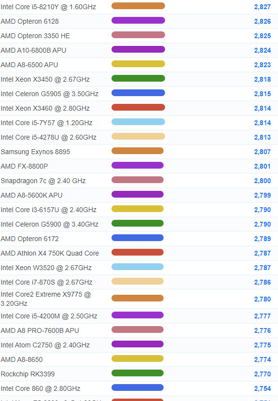Click the green bar for Intel Xeon X3450
The height and width of the screenshot is (401, 278).
tap(138, 78)
